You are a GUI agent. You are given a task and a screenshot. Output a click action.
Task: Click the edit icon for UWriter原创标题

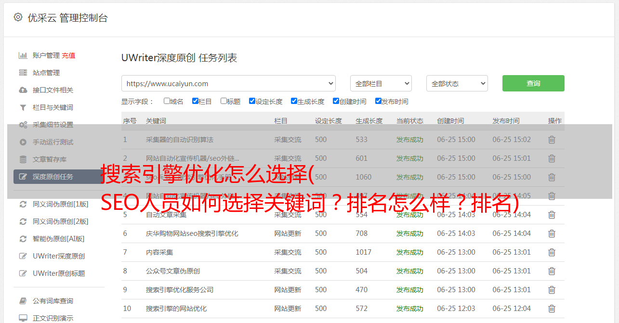point(23,273)
